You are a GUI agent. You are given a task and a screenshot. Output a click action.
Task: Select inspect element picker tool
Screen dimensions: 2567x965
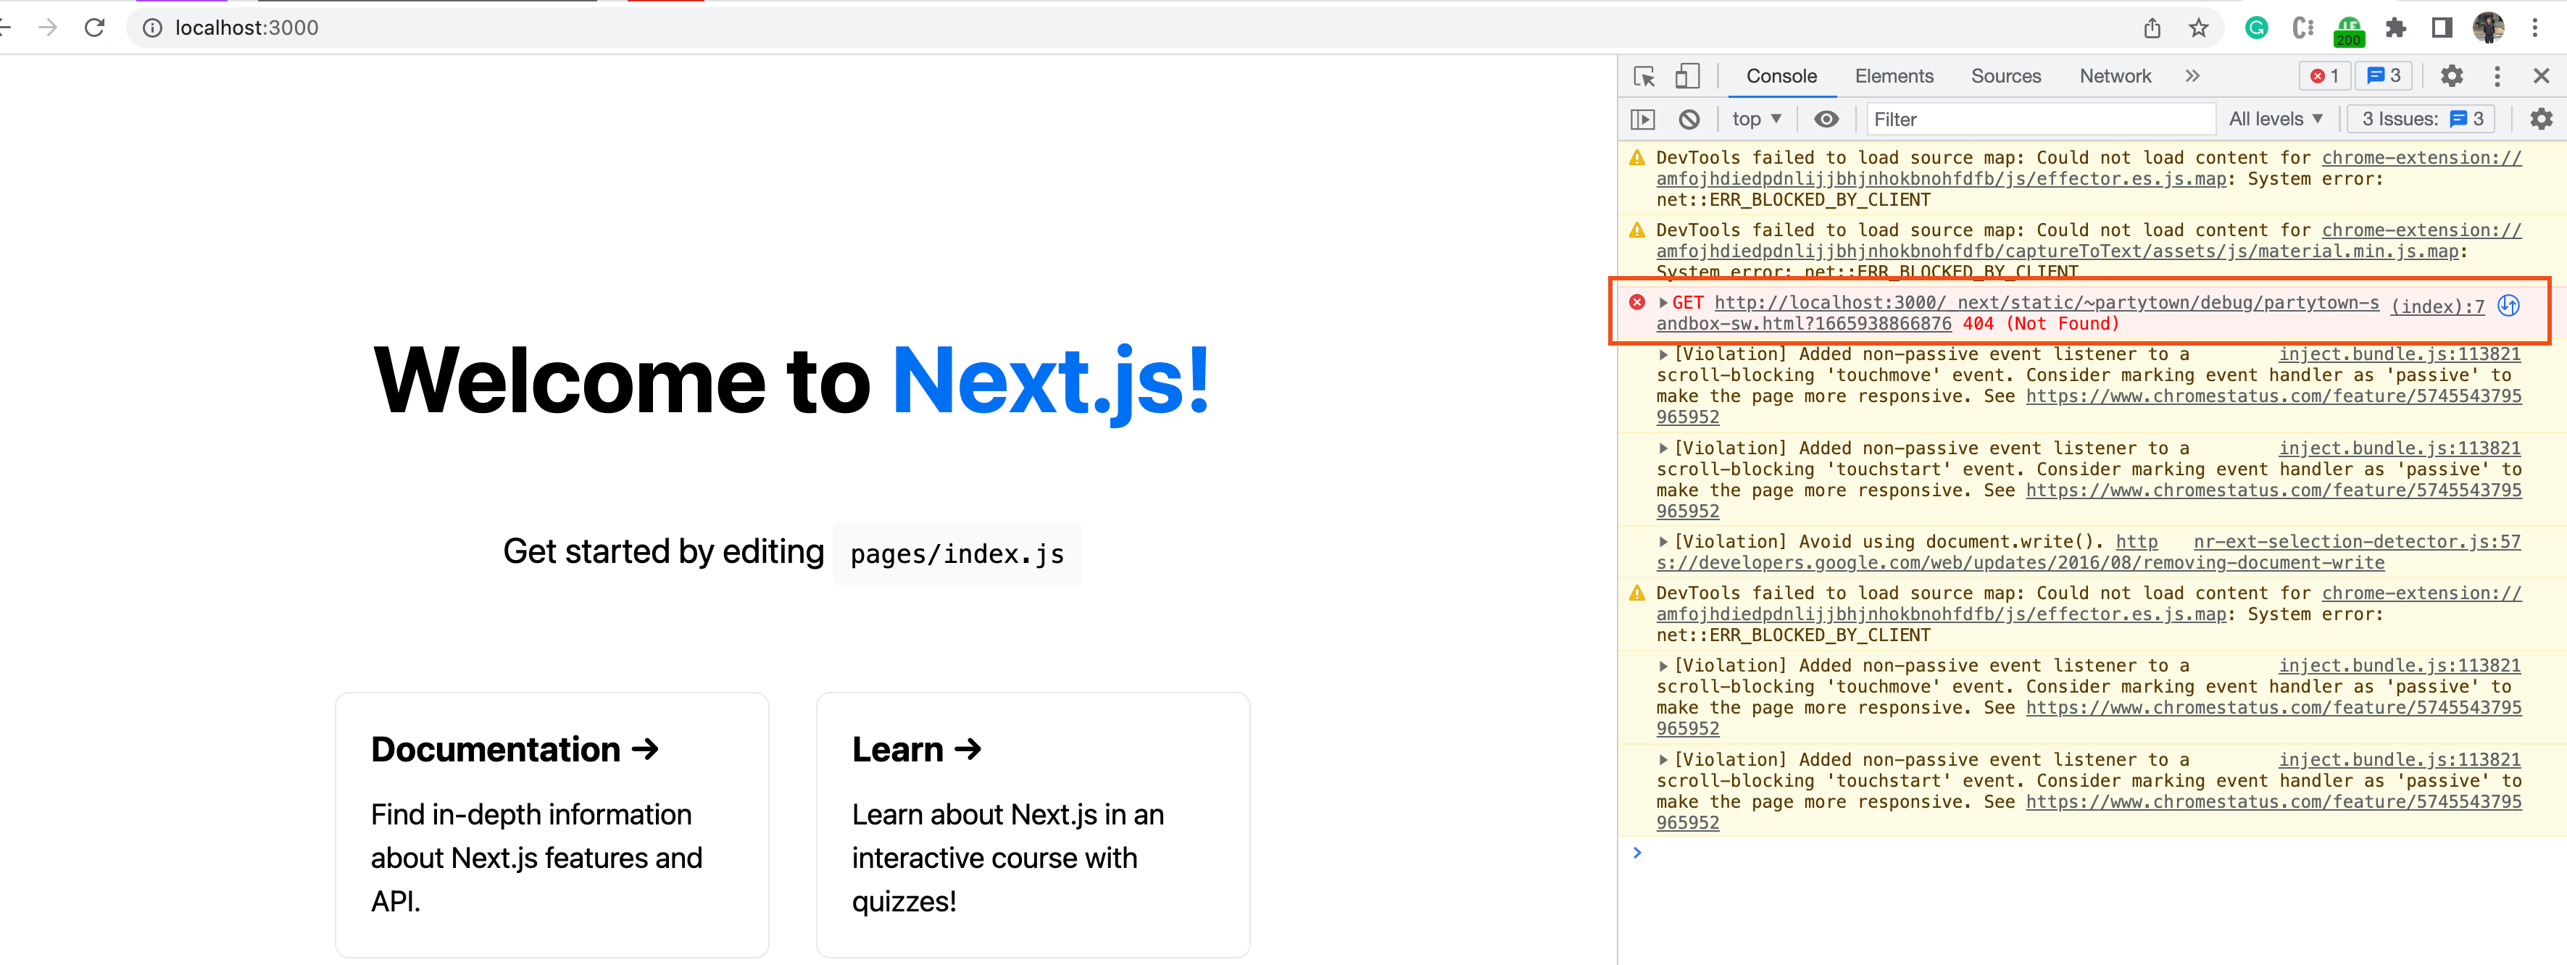point(1644,75)
